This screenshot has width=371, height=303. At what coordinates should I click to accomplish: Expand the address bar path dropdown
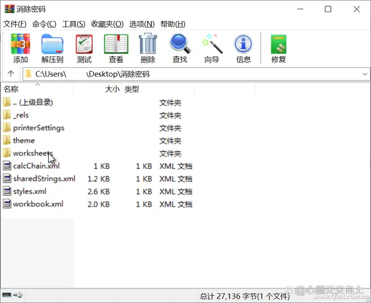pyautogui.click(x=365, y=74)
